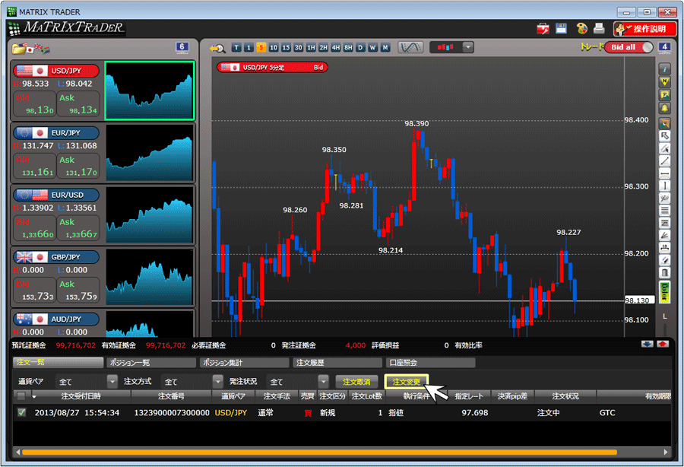Select the EUR/USD mini chart thumbnail
The image size is (684, 467).
point(150,214)
